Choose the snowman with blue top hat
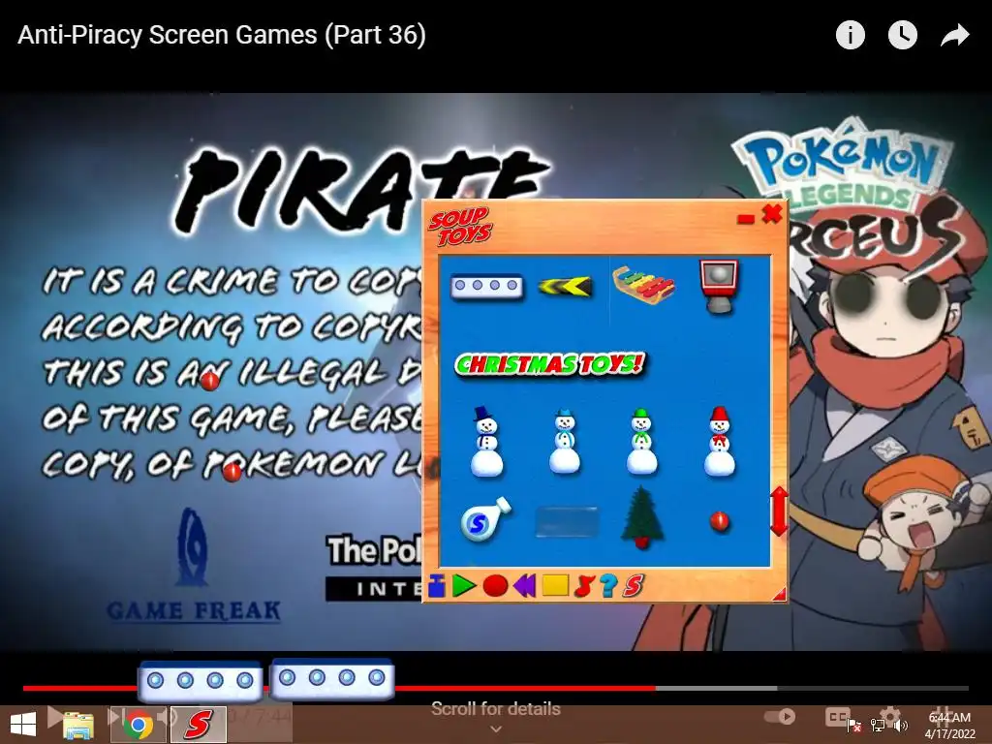The image size is (992, 744). (x=486, y=441)
